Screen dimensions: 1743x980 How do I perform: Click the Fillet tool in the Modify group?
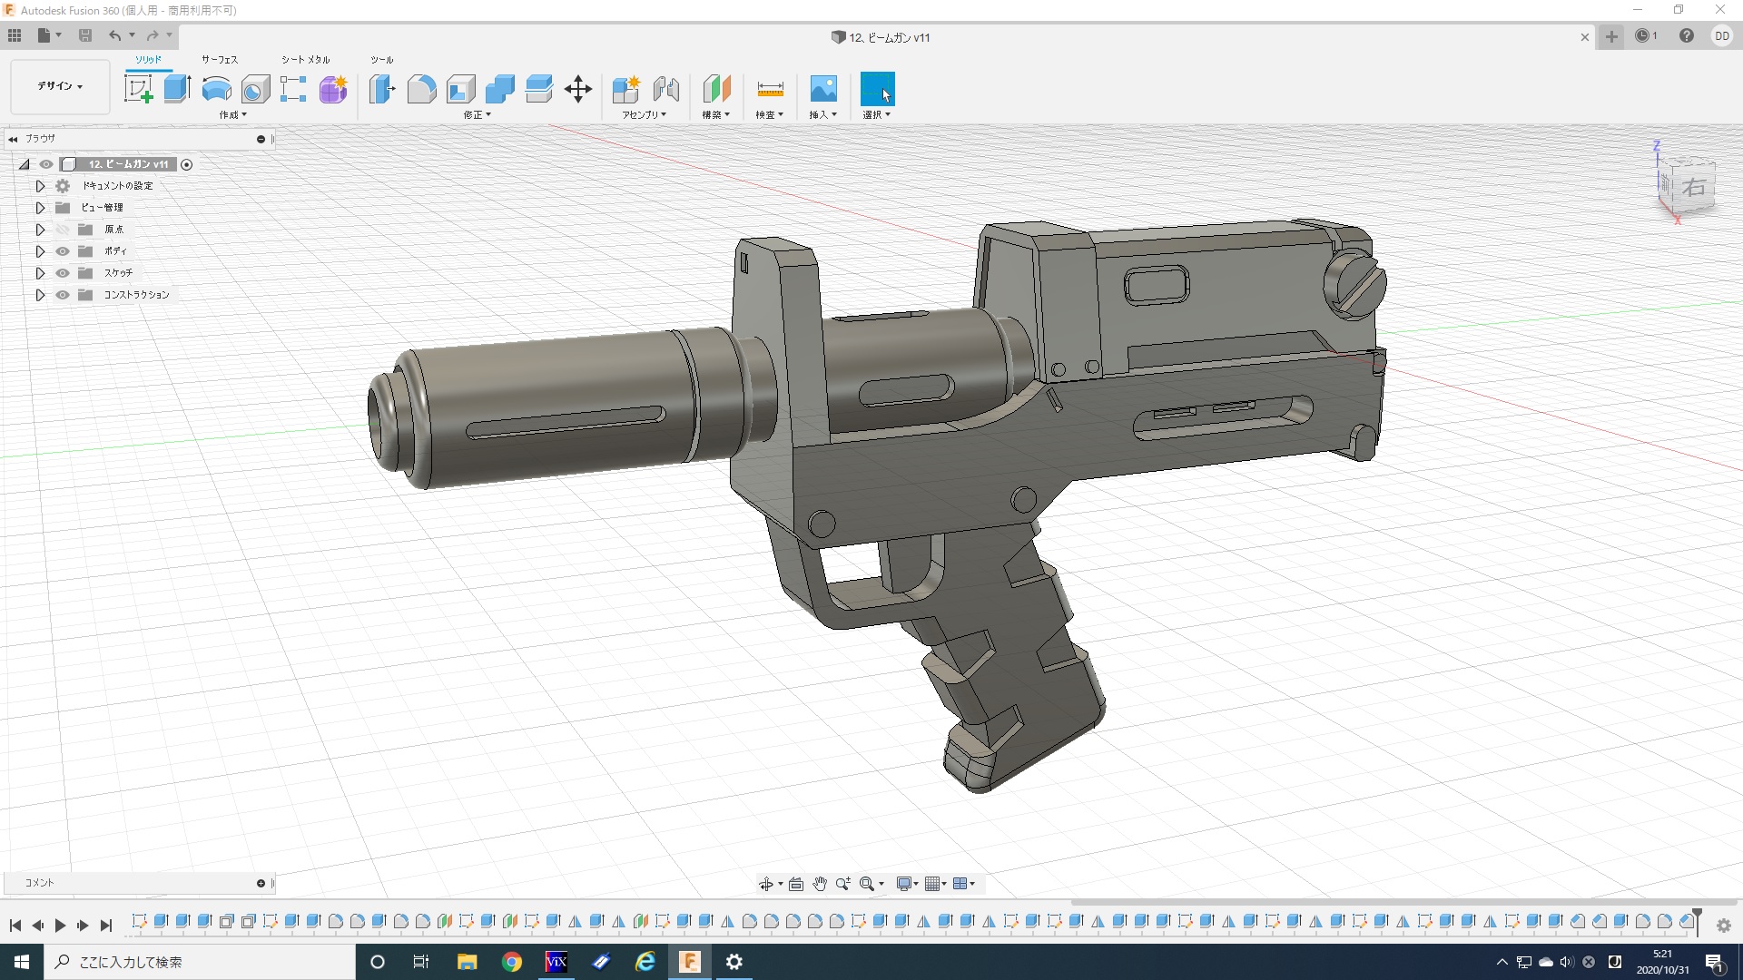[421, 89]
